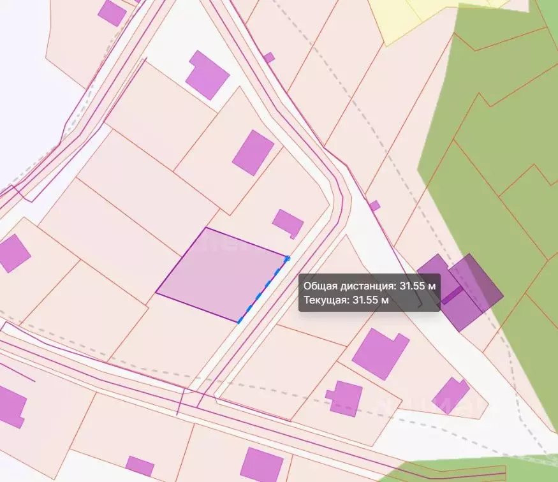558x482 pixels.
Task: Select the large building below the tooltip
Action: click(x=381, y=354)
